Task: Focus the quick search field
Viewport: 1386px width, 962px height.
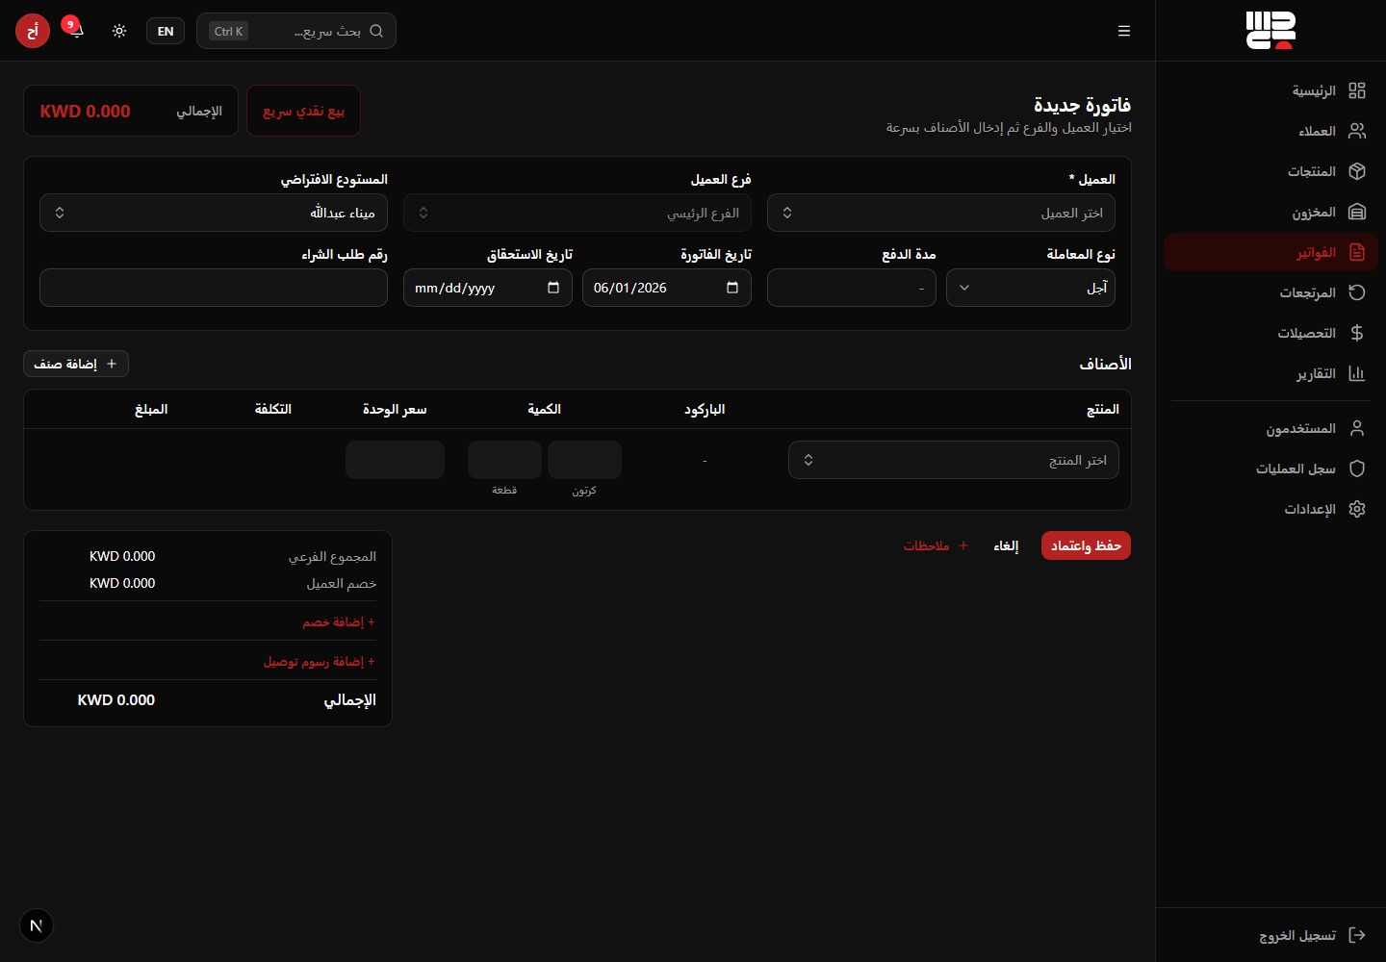Action: point(296,31)
